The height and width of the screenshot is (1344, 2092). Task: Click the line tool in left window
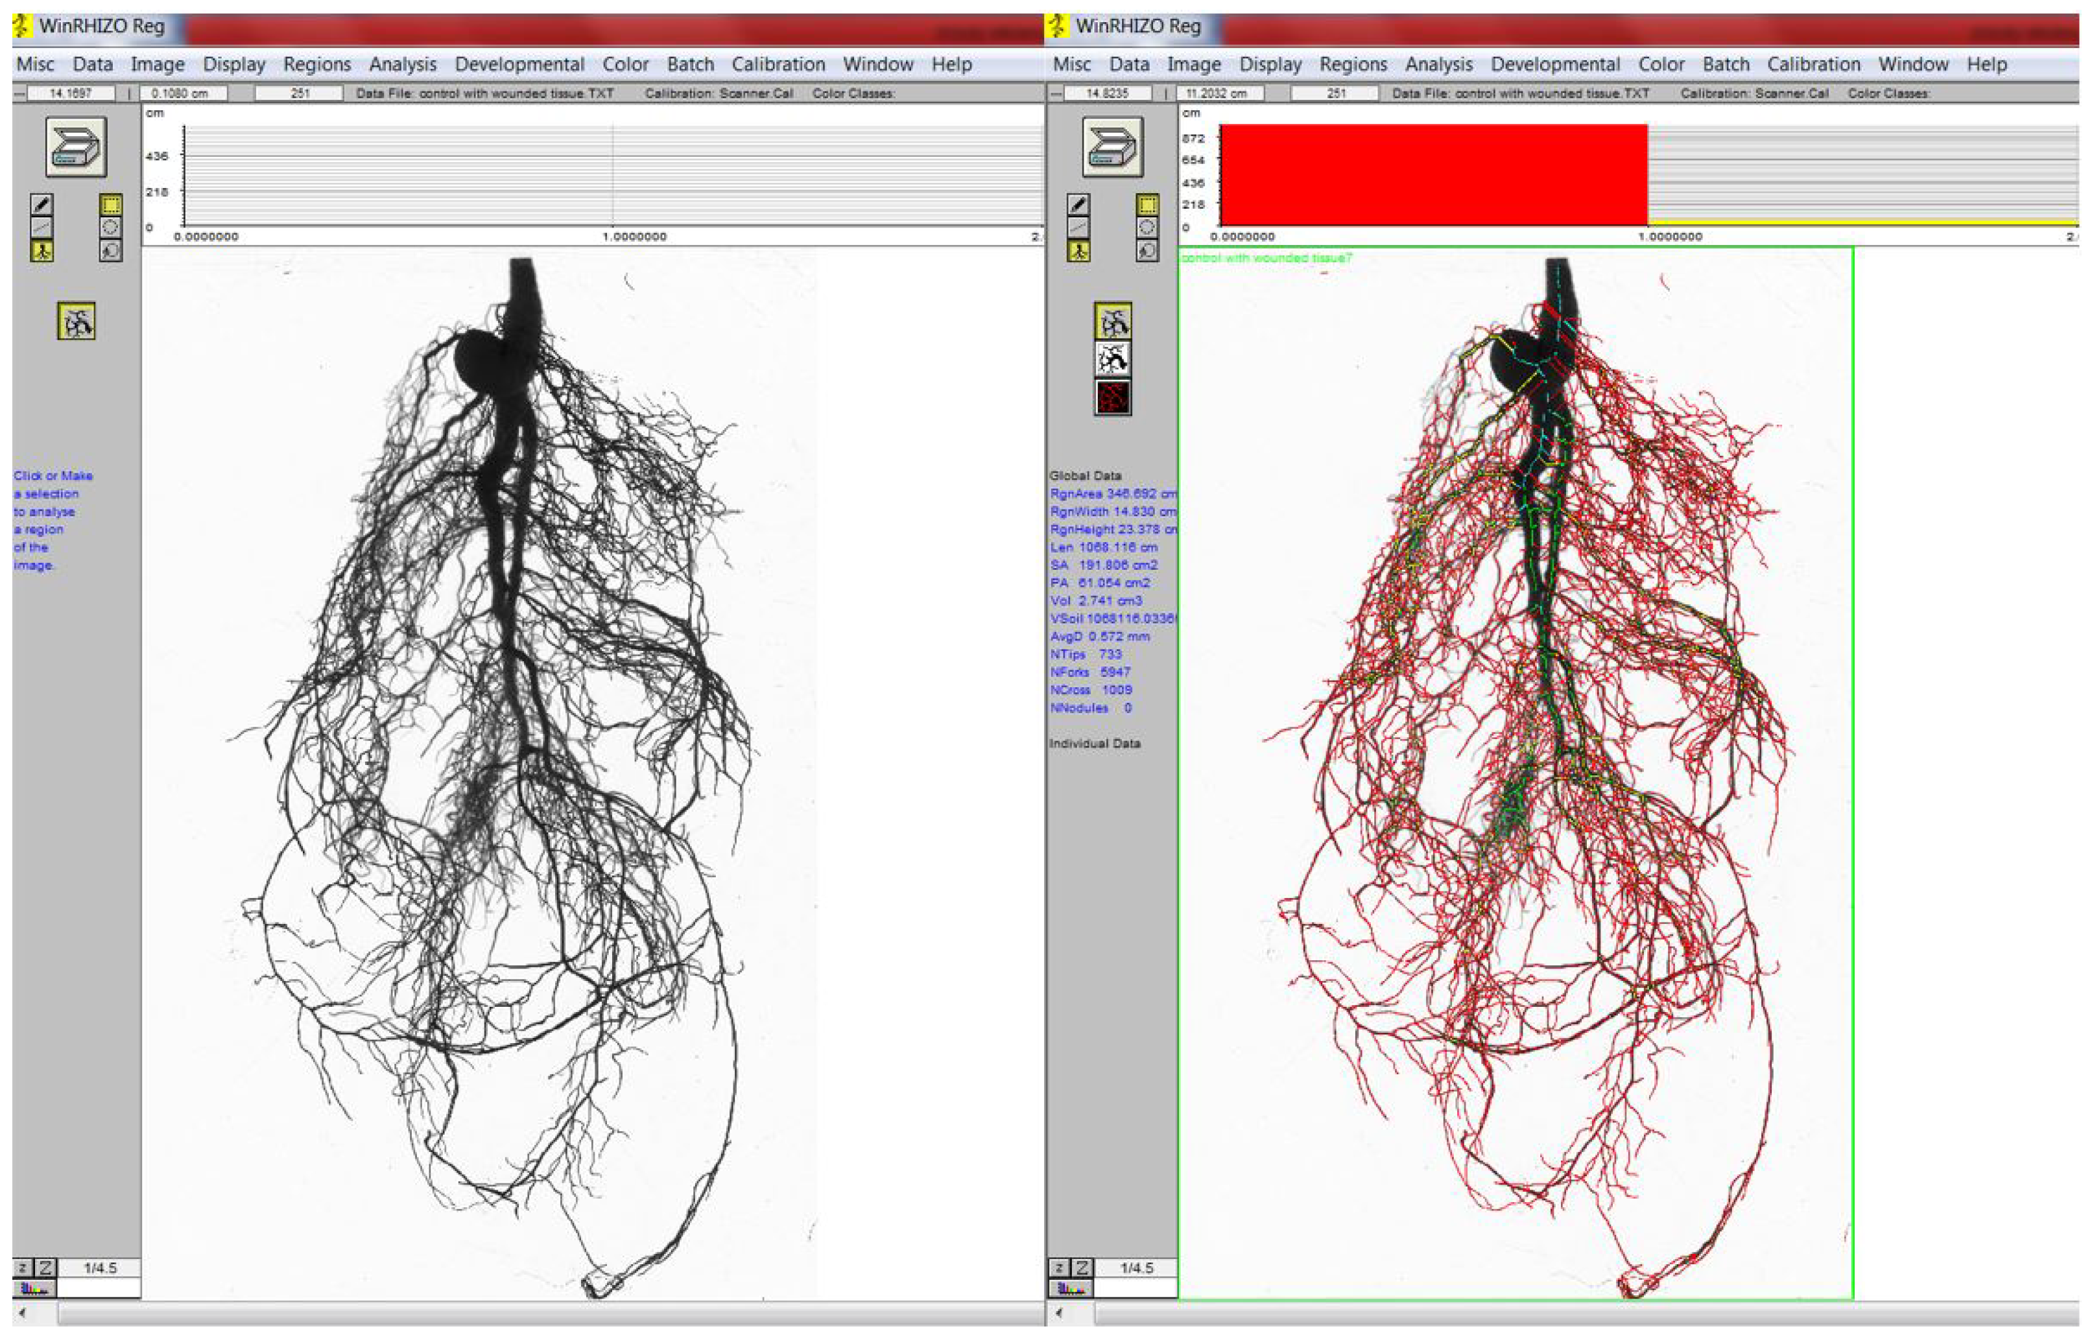41,227
